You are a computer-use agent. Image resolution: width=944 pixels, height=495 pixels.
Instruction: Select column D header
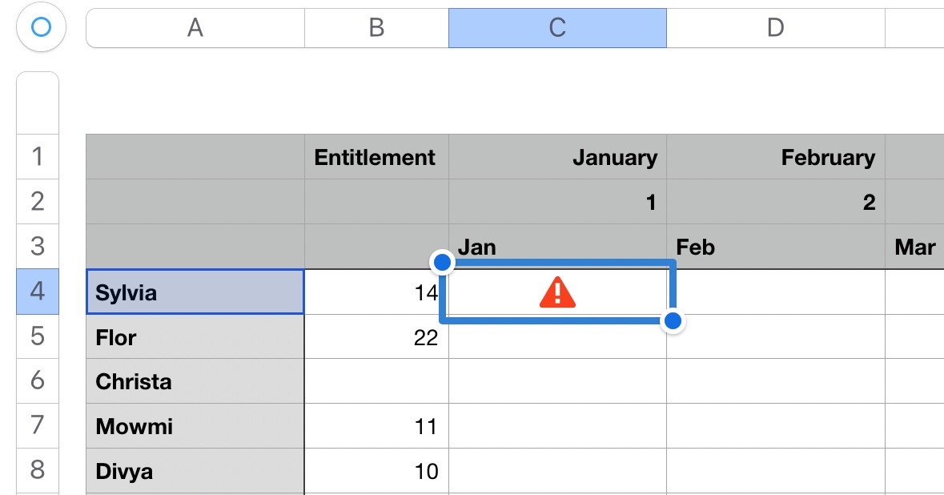775,28
